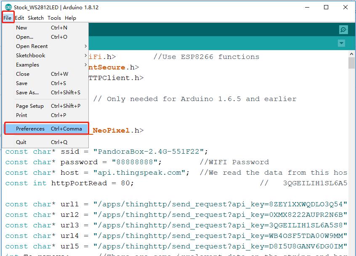Open the File menu
Screen dimensions: 356x256
click(8, 18)
